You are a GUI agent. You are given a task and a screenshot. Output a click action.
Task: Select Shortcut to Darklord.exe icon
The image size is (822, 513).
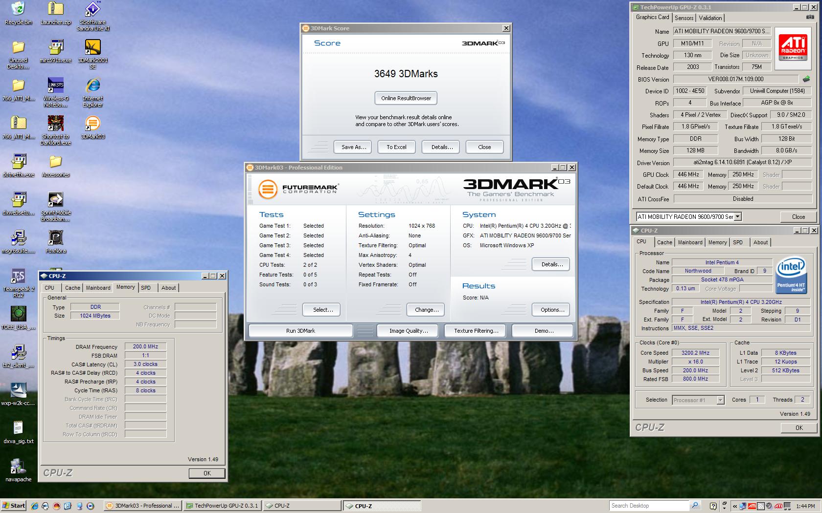coord(55,130)
